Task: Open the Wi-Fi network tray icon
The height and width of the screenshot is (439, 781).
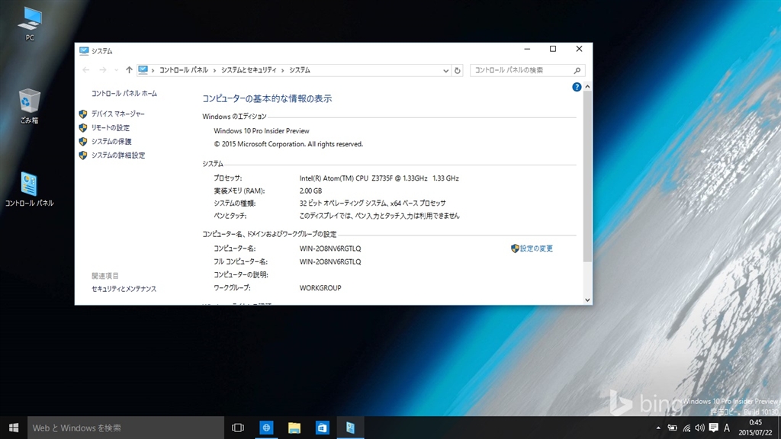Action: pyautogui.click(x=686, y=428)
